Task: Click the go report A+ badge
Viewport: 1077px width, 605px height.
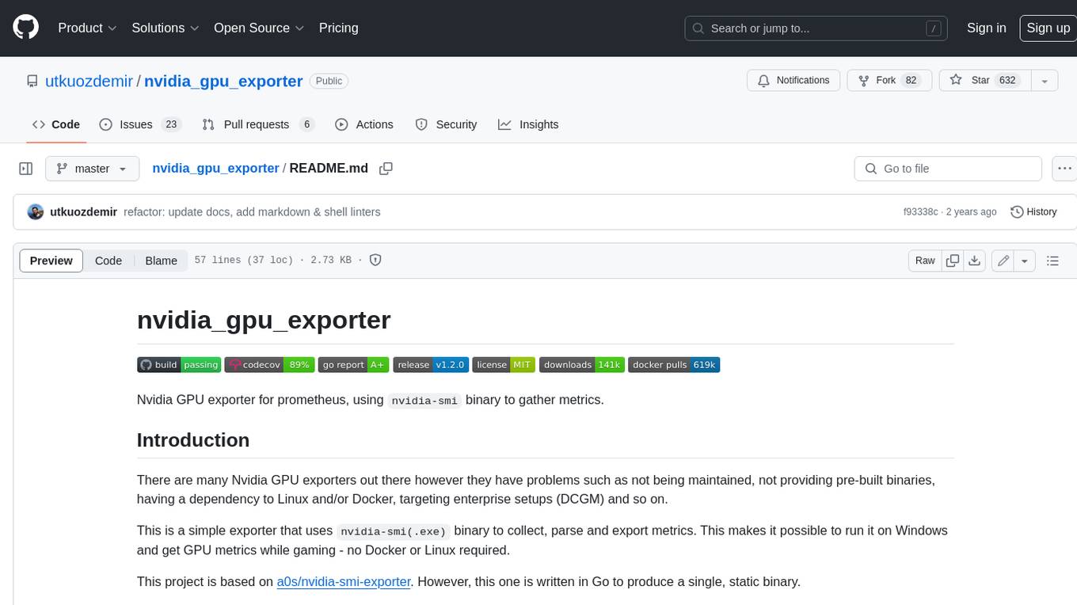Action: point(354,364)
